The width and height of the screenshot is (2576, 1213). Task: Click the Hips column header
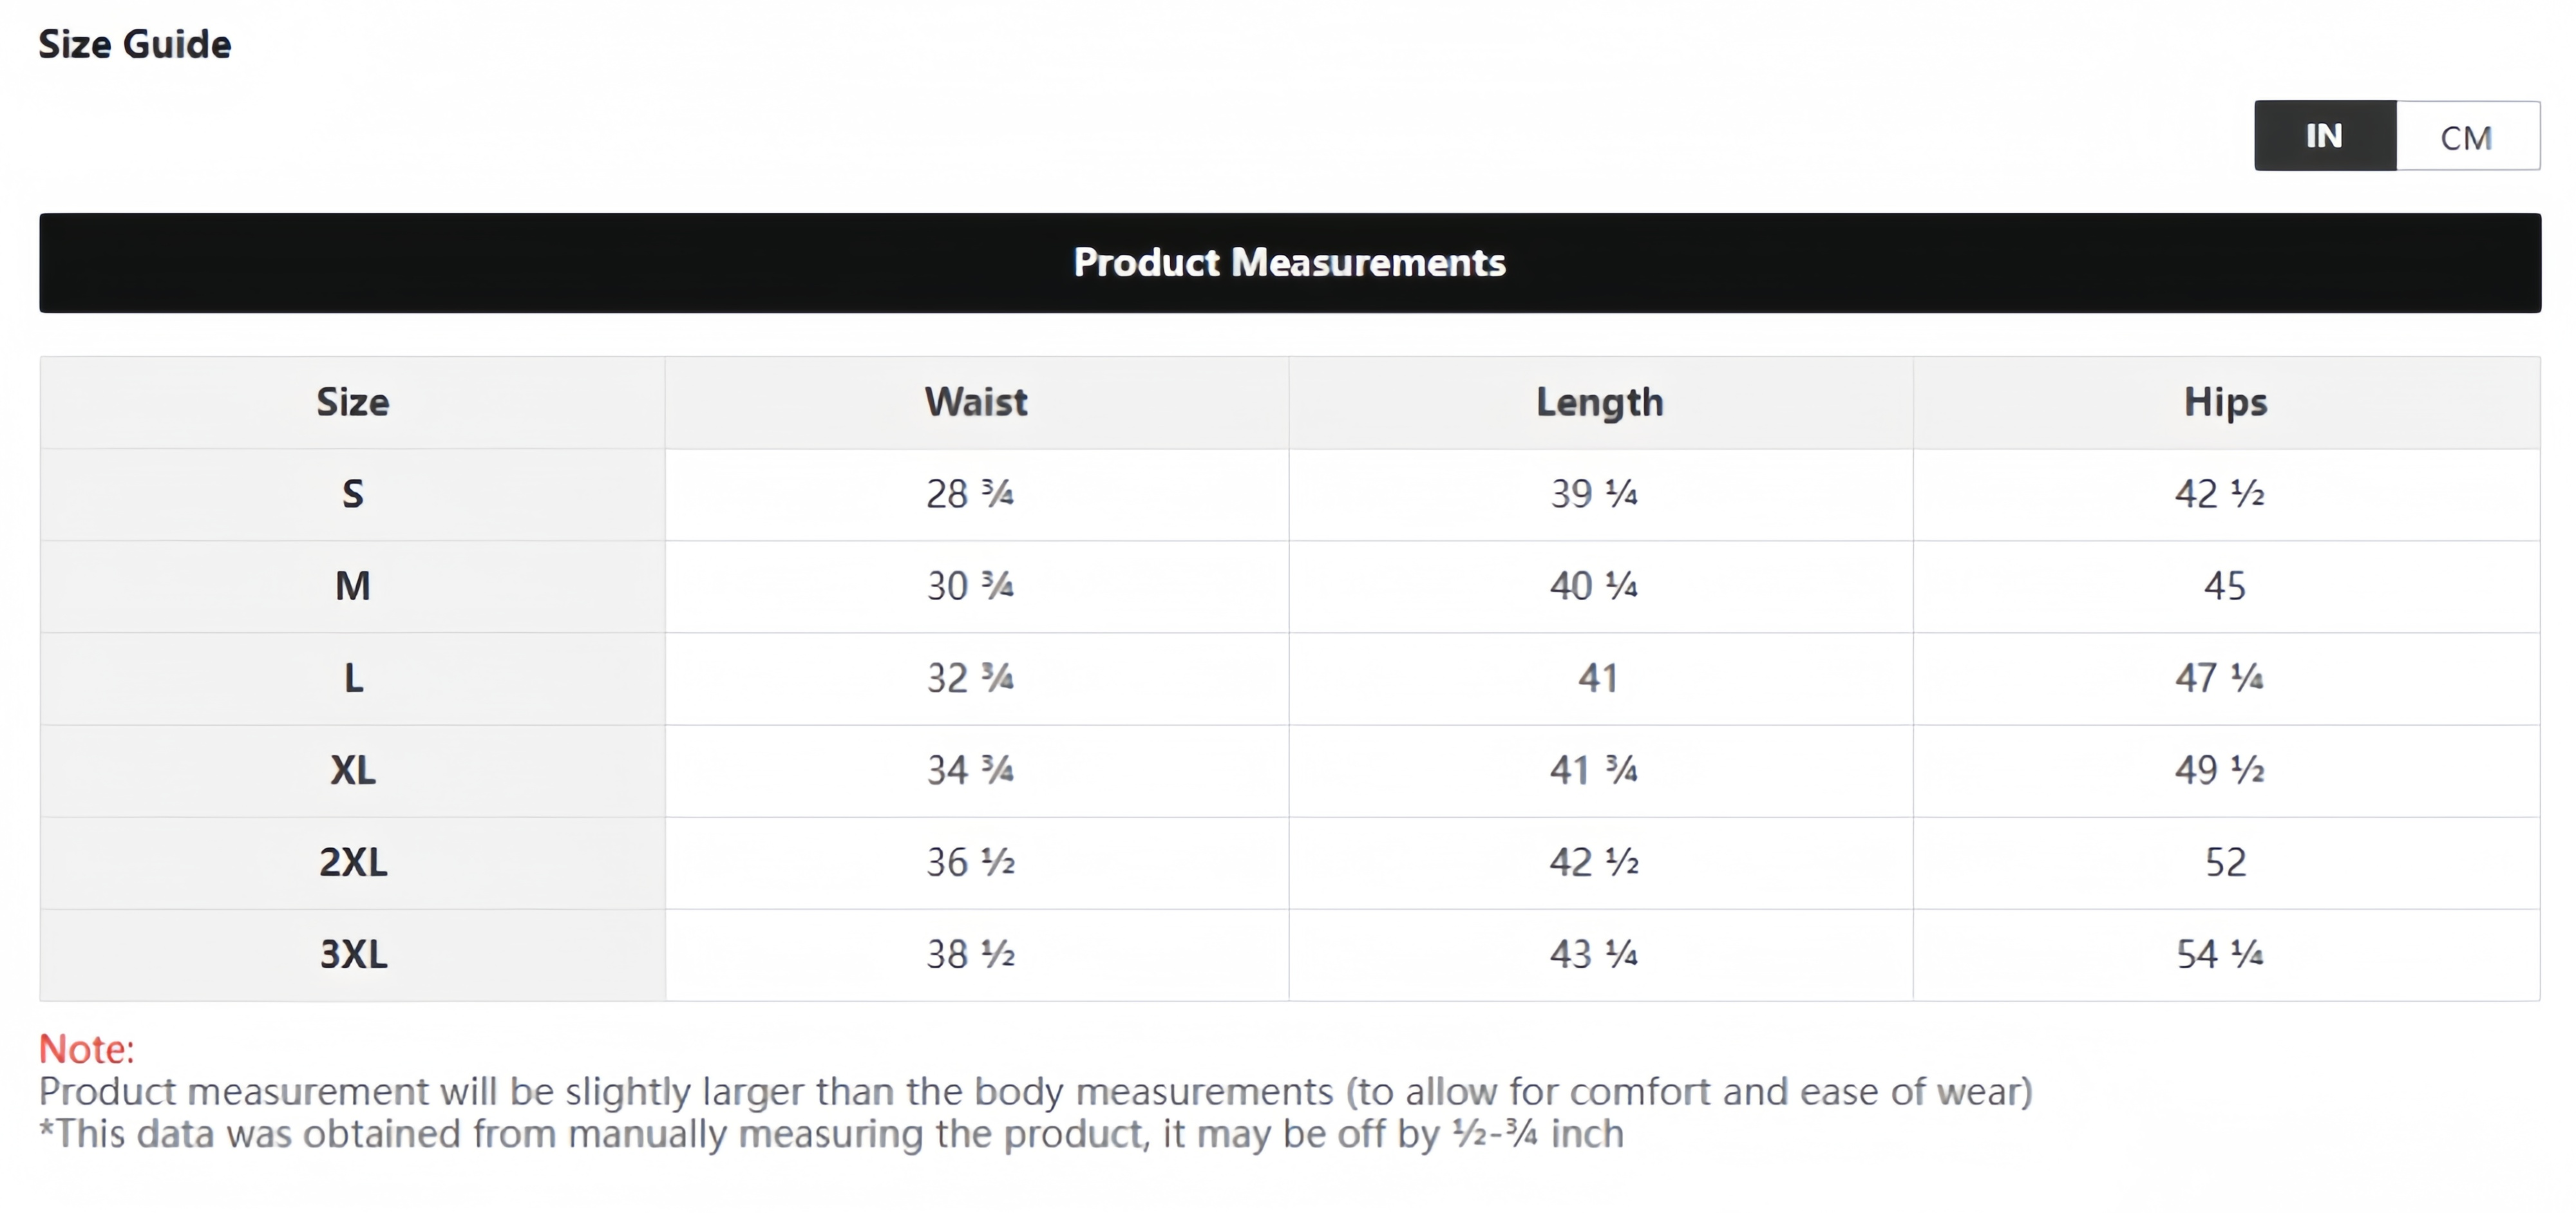pos(2225,402)
